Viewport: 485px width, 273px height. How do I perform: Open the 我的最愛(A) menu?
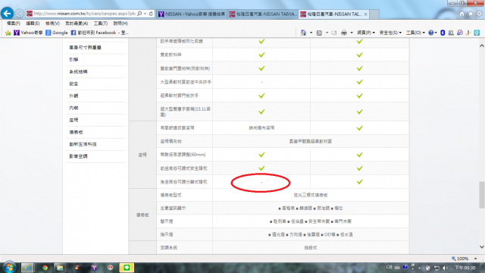(x=77, y=24)
